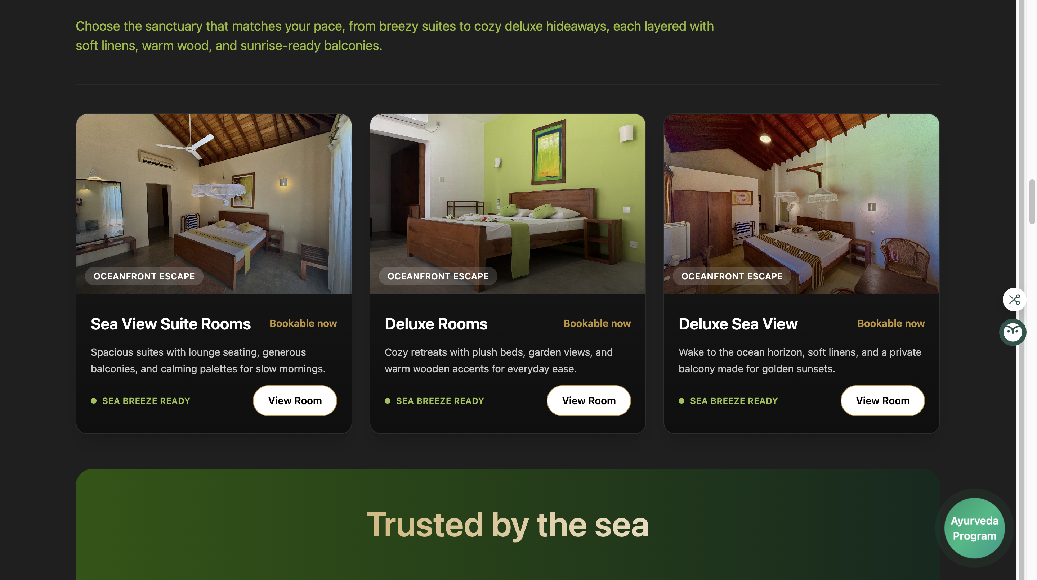This screenshot has height=580, width=1037.
Task: Click the page vertical scrollbar thumb
Action: coord(1032,201)
